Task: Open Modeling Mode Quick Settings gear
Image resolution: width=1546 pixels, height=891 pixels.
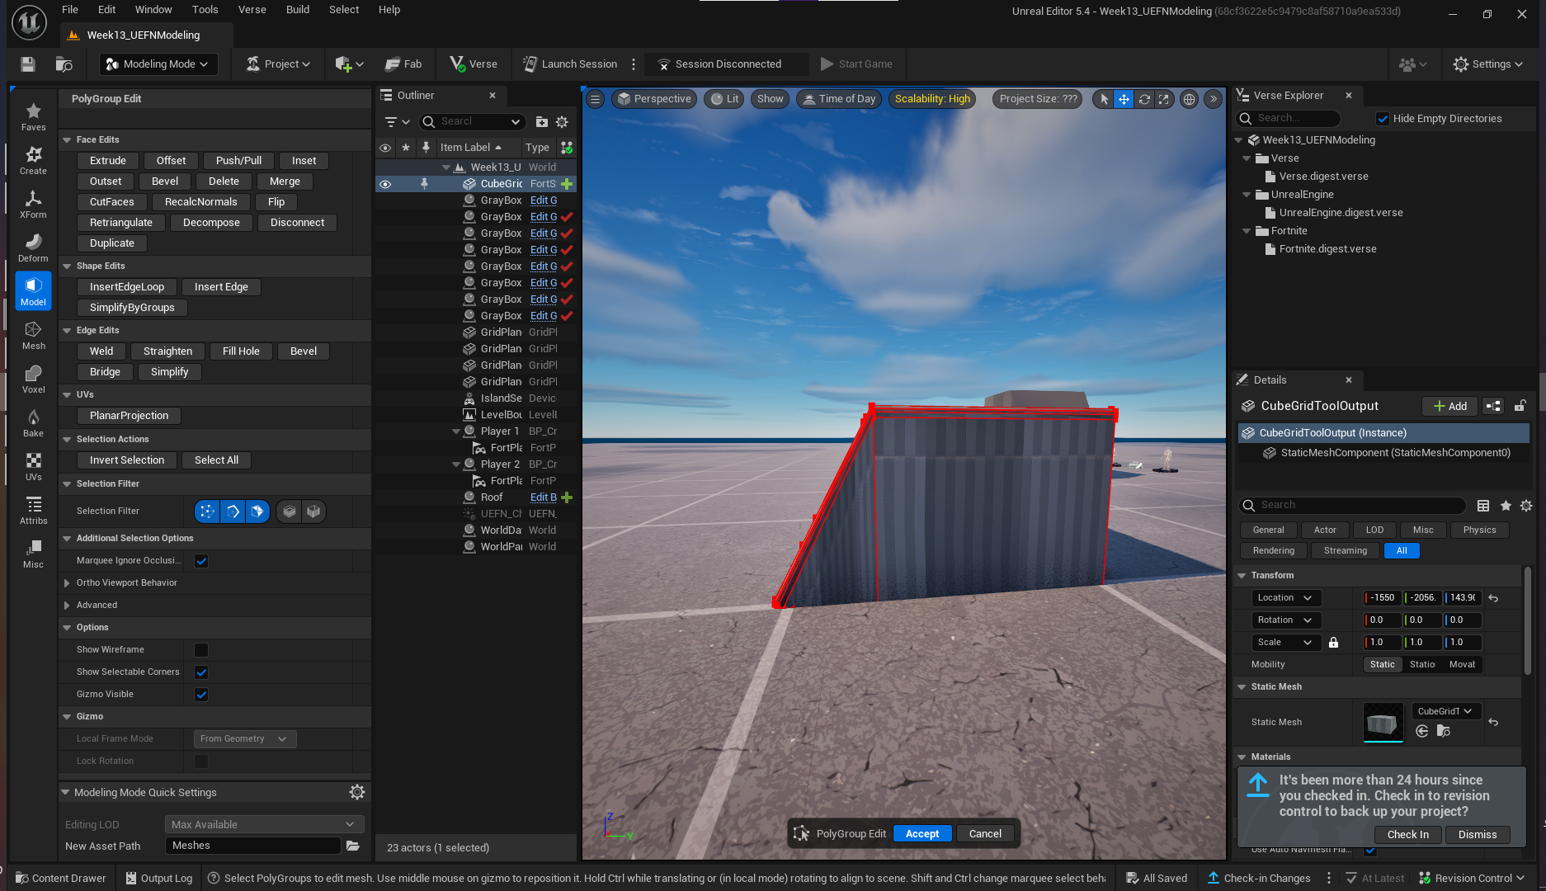Action: point(357,792)
